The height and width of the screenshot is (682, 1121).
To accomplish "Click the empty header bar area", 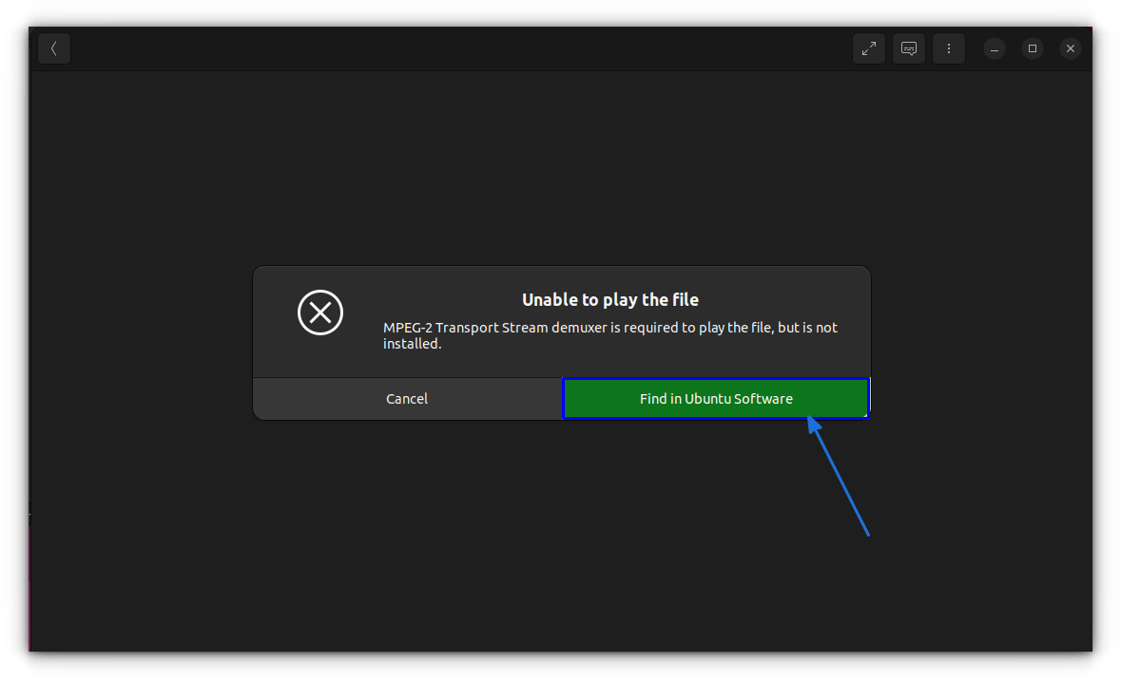I will [x=456, y=48].
